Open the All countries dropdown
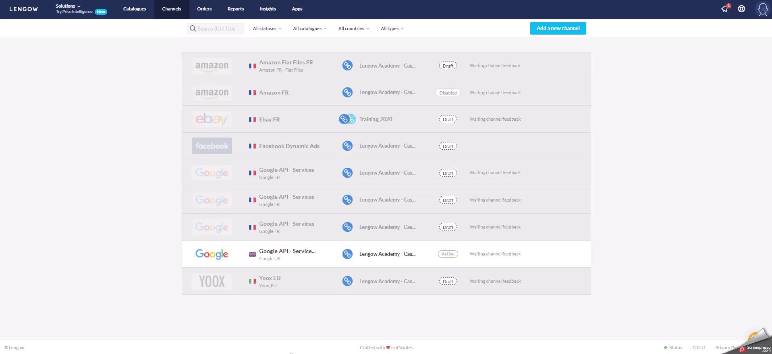Image resolution: width=772 pixels, height=354 pixels. tap(353, 29)
